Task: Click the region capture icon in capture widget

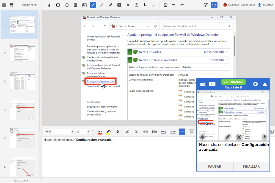Action: [202, 84]
